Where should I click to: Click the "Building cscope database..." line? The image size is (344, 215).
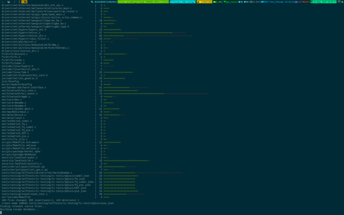[19, 209]
